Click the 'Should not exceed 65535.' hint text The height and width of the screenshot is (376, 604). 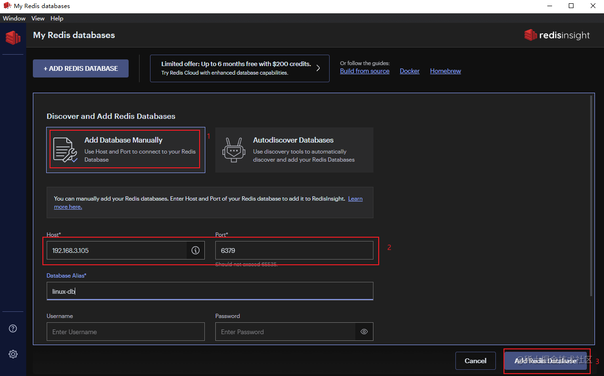click(246, 264)
